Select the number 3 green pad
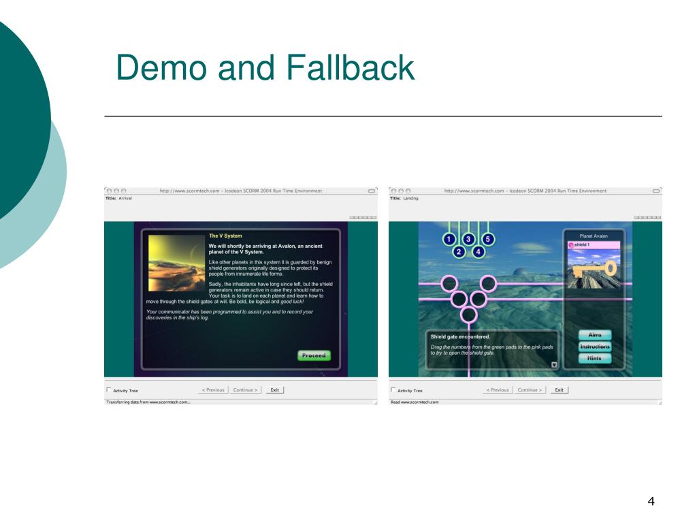 point(468,239)
